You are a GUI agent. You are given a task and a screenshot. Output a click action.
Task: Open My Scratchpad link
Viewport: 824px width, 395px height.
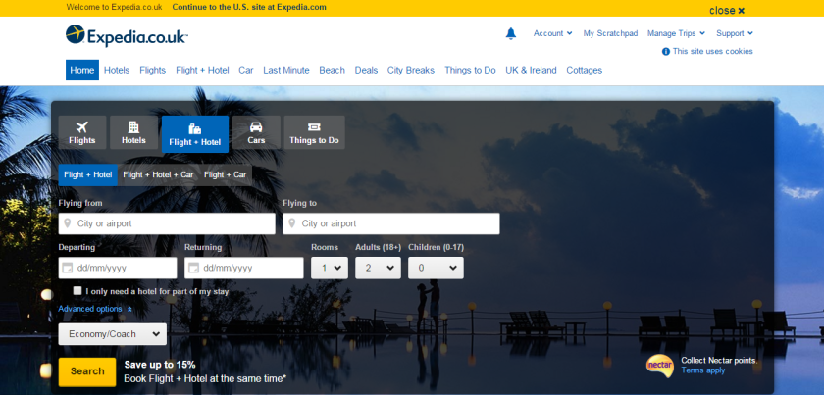tap(610, 33)
